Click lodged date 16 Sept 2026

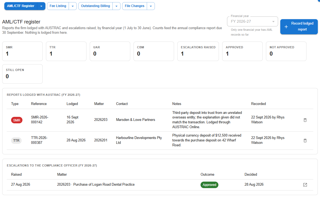click(x=72, y=120)
